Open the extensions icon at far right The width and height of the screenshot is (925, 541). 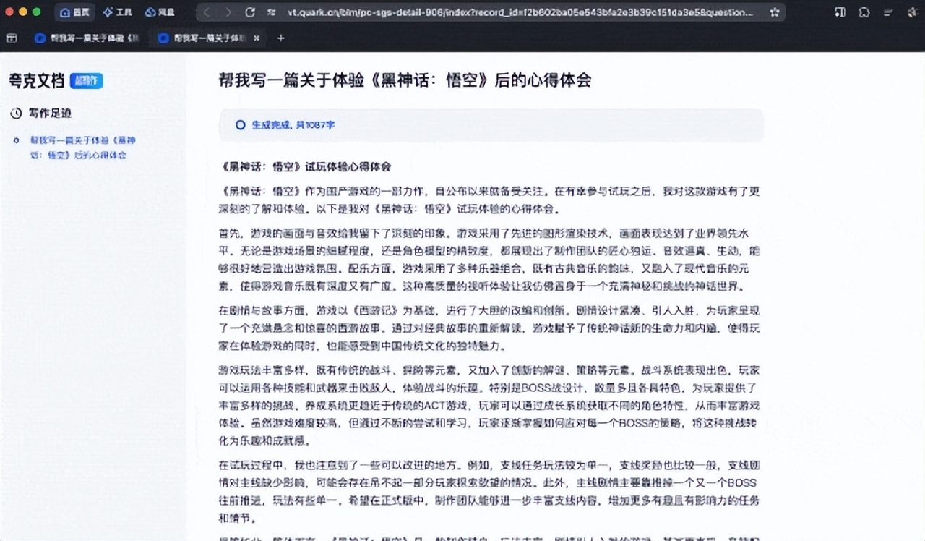(x=912, y=12)
